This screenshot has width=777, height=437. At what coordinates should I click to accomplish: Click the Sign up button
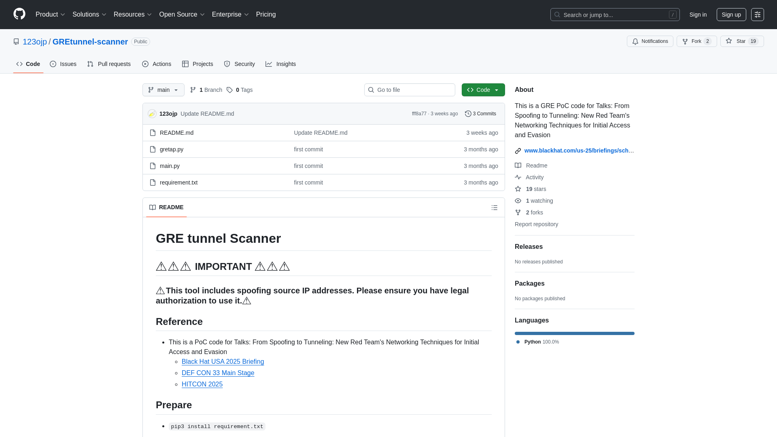(x=731, y=15)
